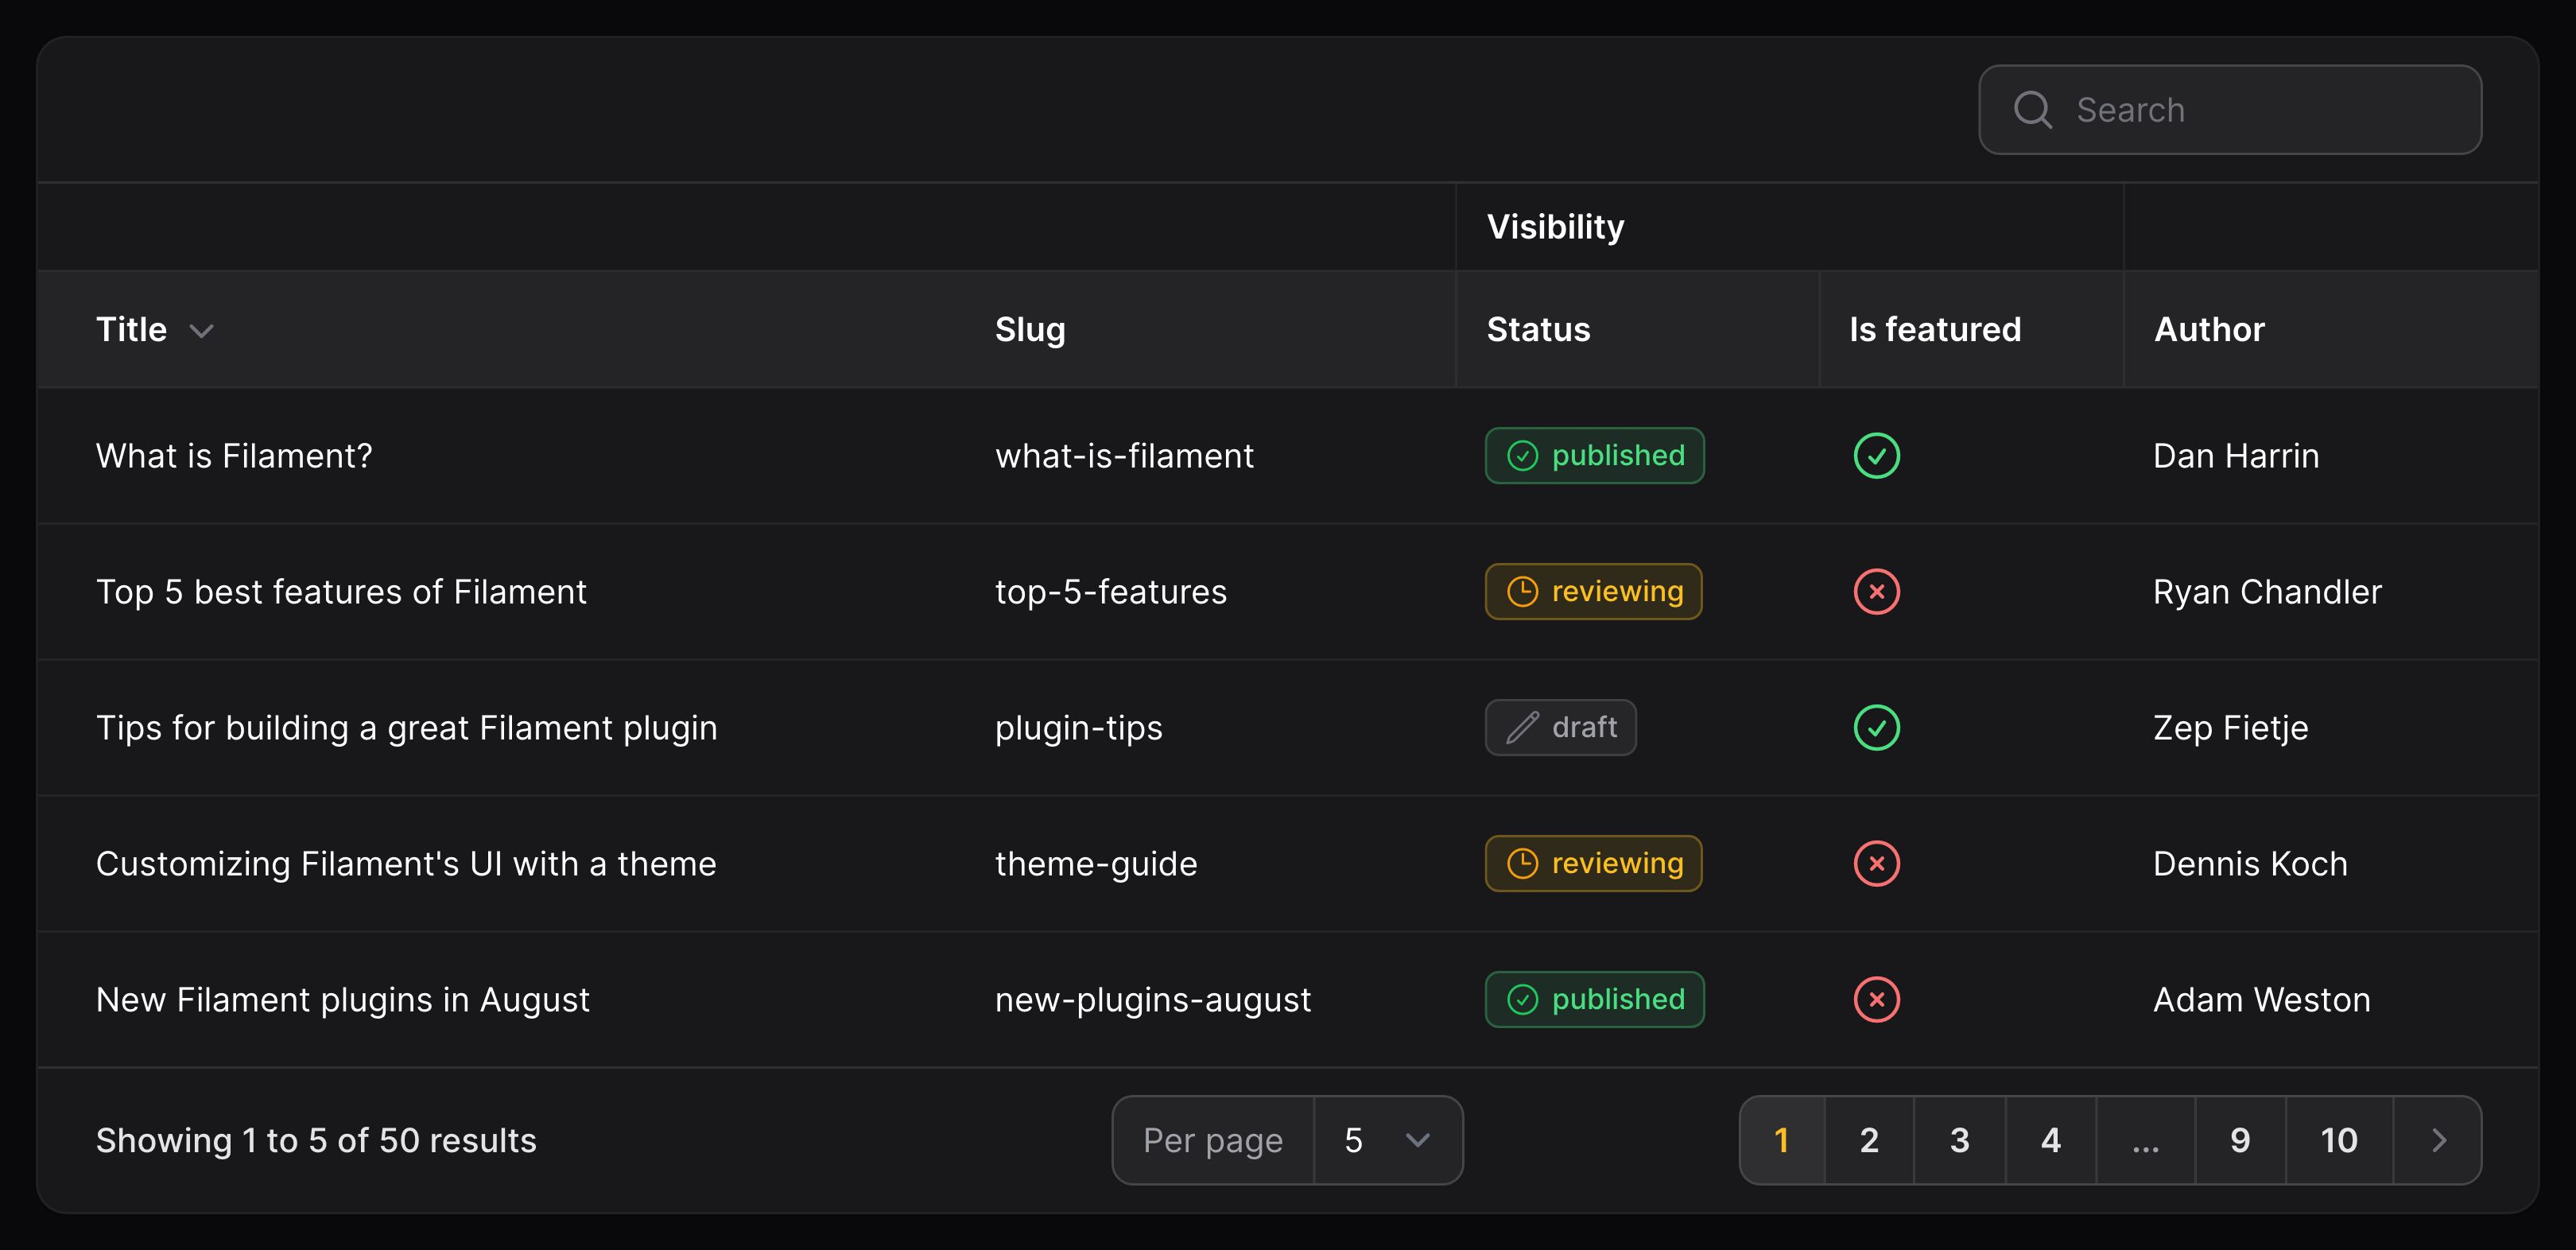Click 'New Filament plugins in August'

pyautogui.click(x=343, y=1000)
